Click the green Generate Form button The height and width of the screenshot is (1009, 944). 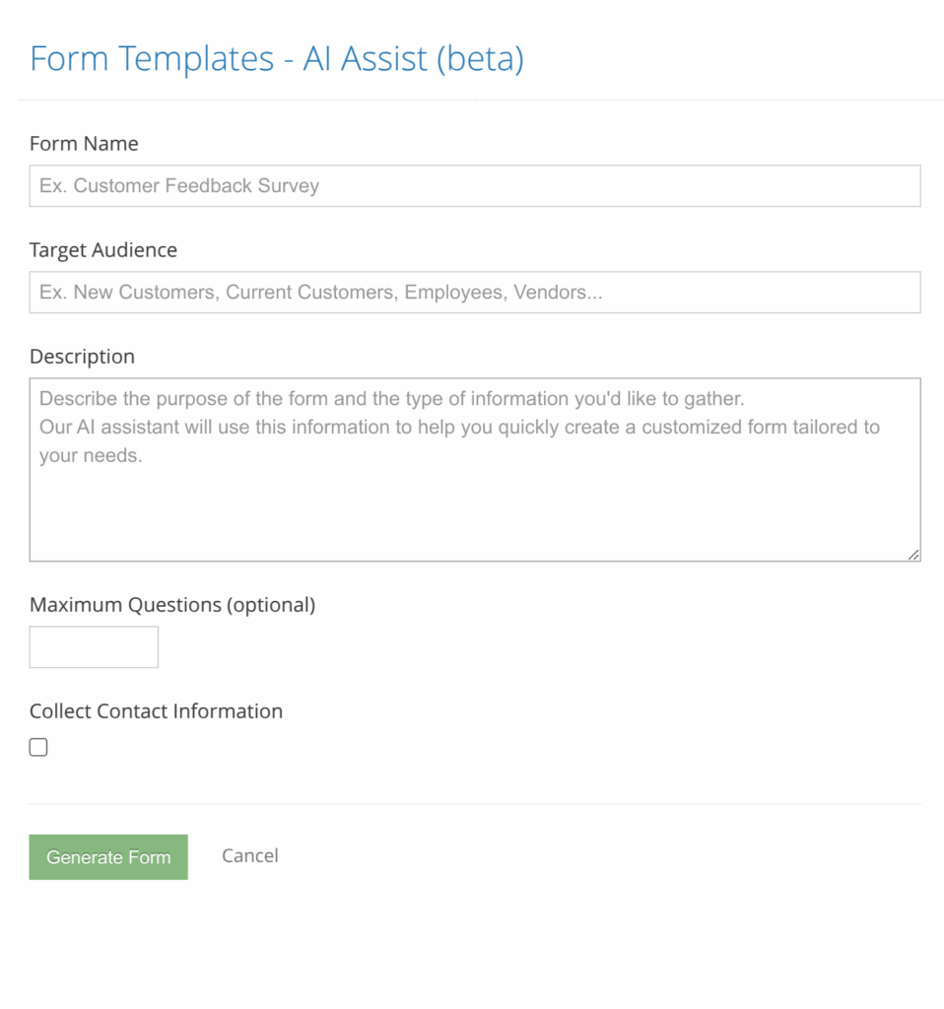[108, 857]
